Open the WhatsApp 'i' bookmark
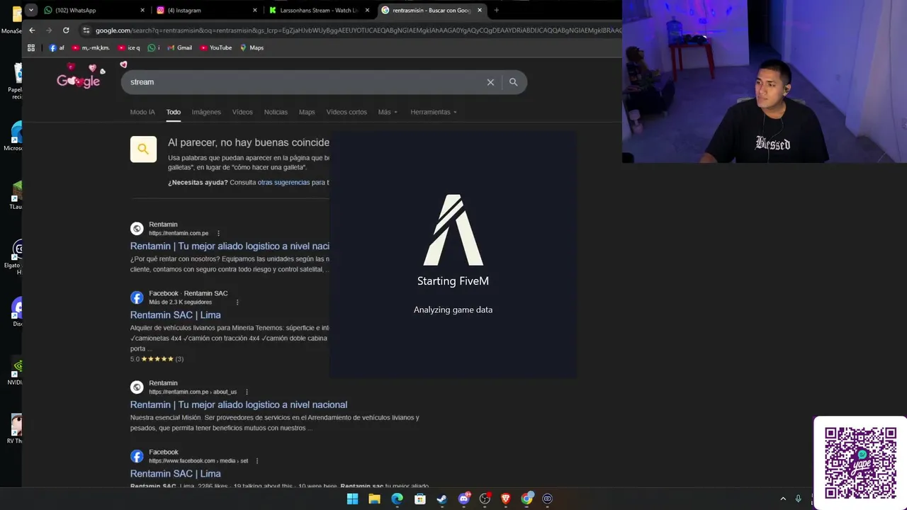The width and height of the screenshot is (907, 510). (154, 47)
